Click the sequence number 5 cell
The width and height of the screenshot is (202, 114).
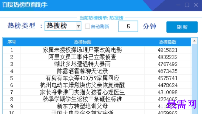pos(12,78)
